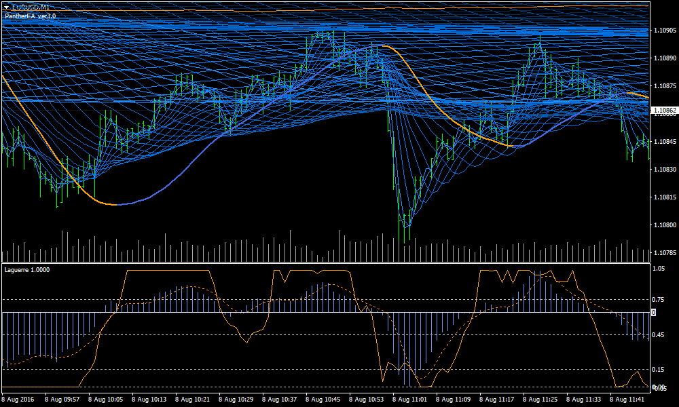The width and height of the screenshot is (679, 407).
Task: Click the 0.75 Laguerre level label
Action: click(658, 299)
